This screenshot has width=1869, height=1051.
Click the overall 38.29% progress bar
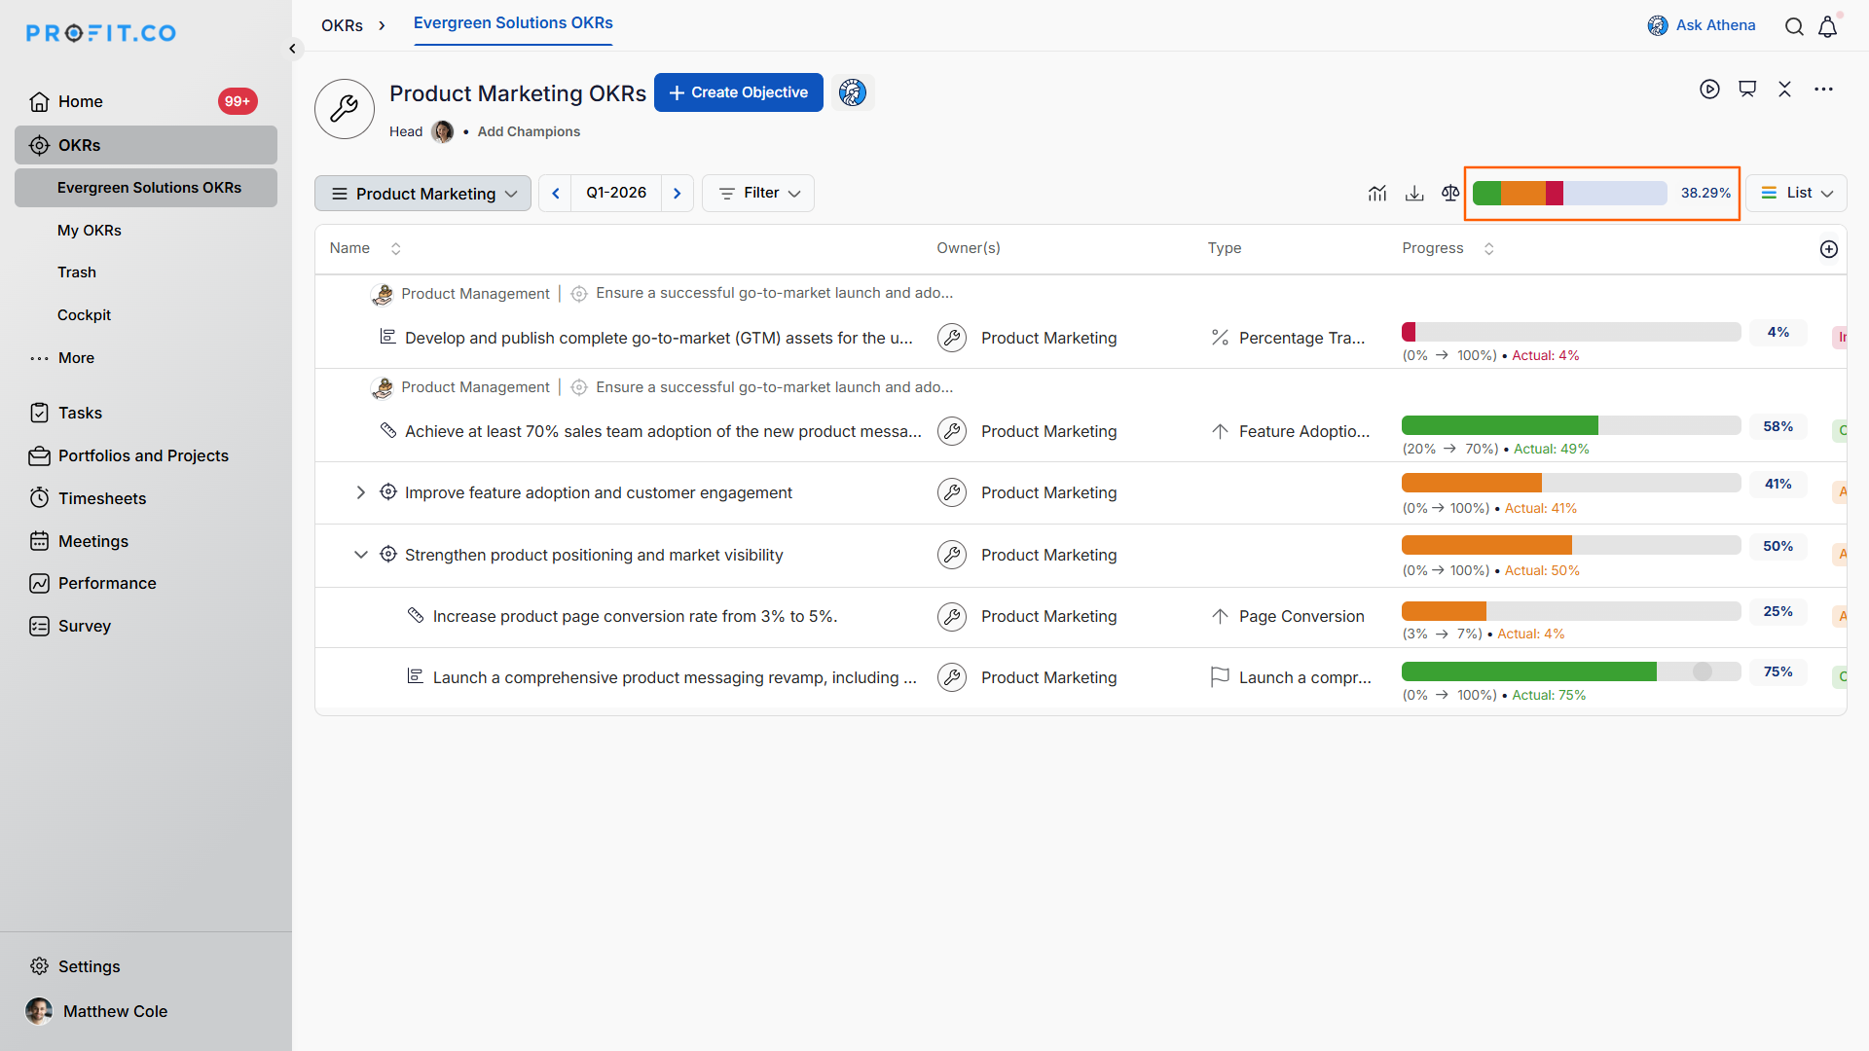point(1569,193)
